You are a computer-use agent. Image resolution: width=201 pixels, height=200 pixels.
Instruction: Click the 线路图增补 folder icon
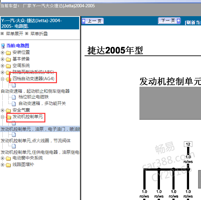8,165
